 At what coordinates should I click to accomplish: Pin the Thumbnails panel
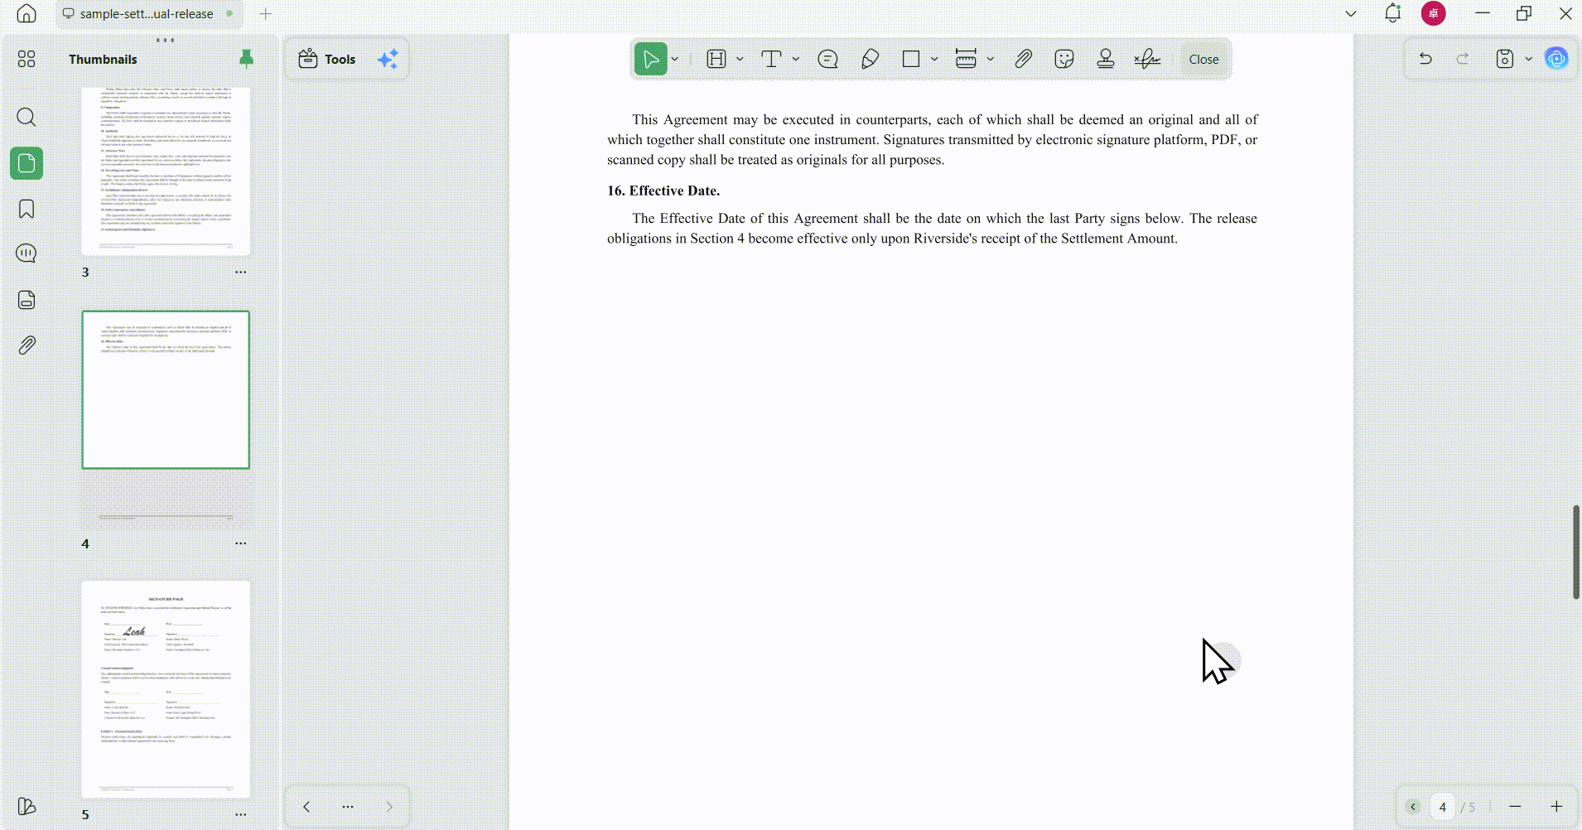[246, 59]
